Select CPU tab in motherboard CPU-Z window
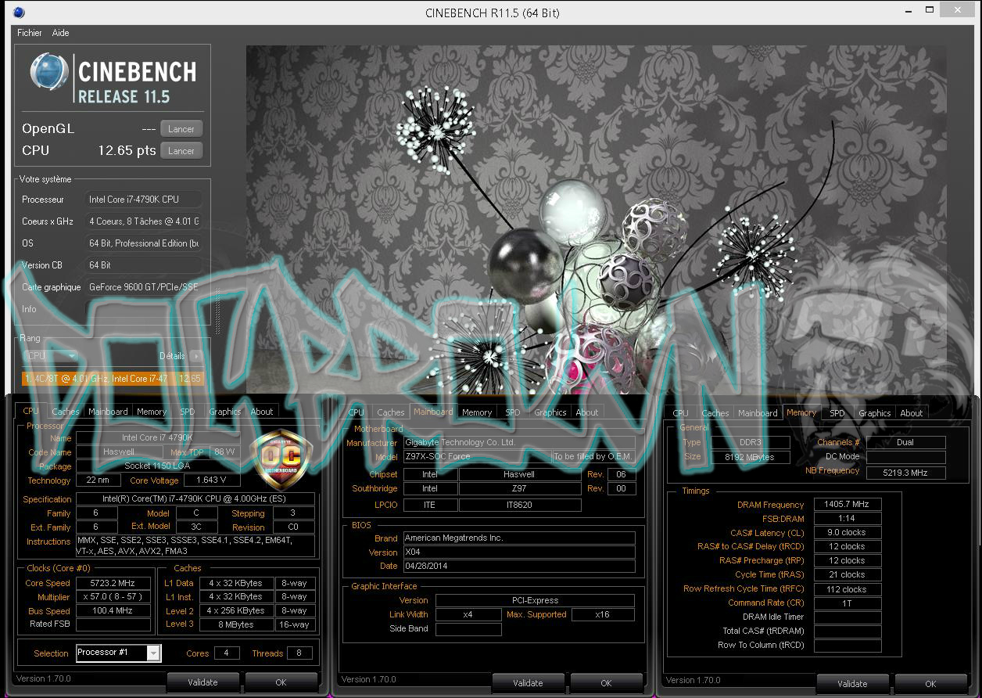 pos(356,412)
